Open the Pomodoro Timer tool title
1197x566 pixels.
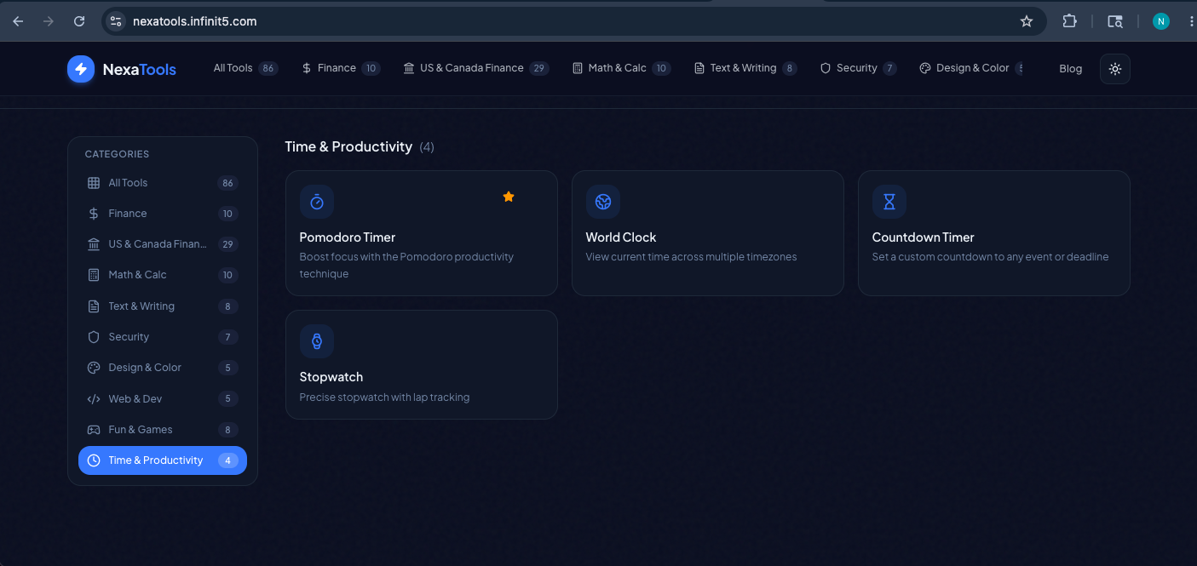click(x=348, y=237)
